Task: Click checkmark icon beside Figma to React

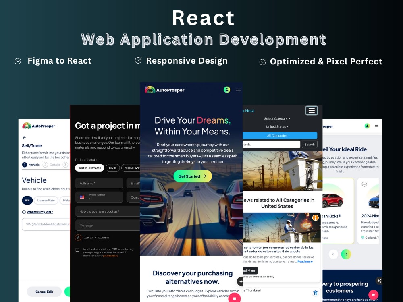Action: (x=18, y=61)
